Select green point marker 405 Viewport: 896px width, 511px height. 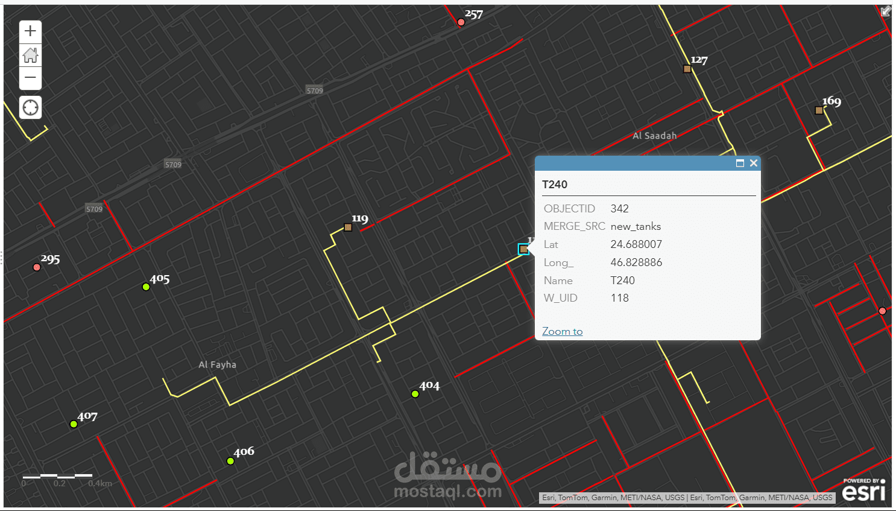tap(146, 287)
